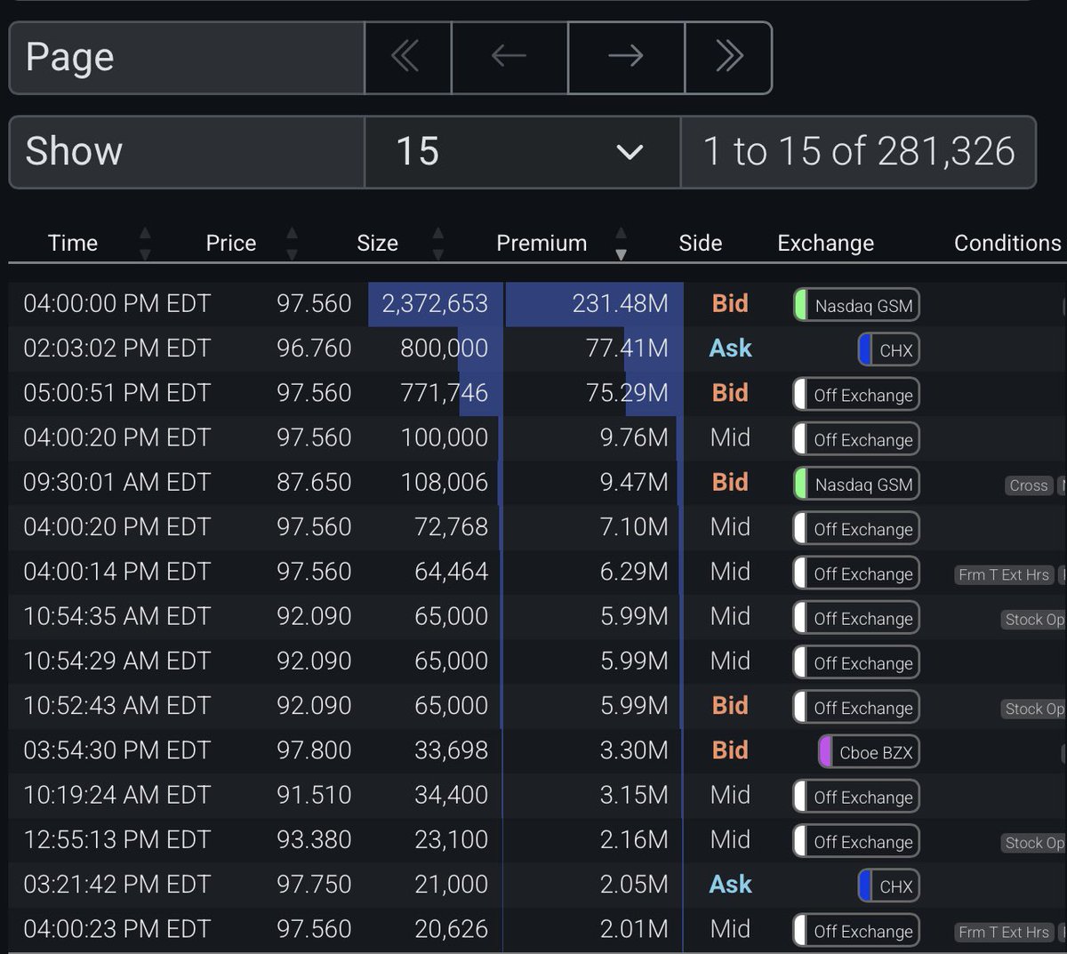Click the Exchange column header
This screenshot has height=954, width=1067.
[825, 243]
